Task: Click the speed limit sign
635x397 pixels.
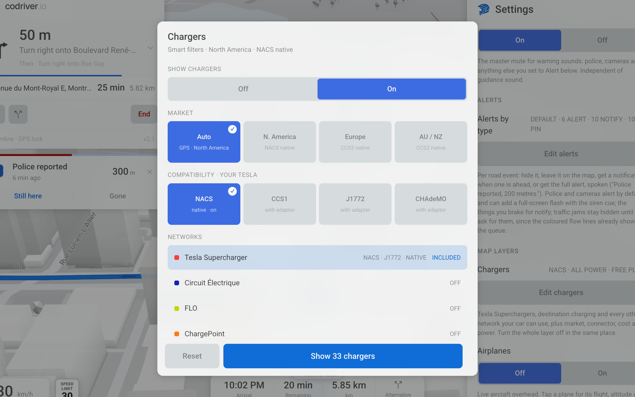Action: (x=67, y=389)
